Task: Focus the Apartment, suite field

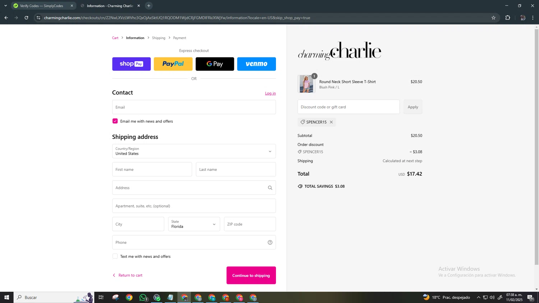Action: (x=194, y=206)
